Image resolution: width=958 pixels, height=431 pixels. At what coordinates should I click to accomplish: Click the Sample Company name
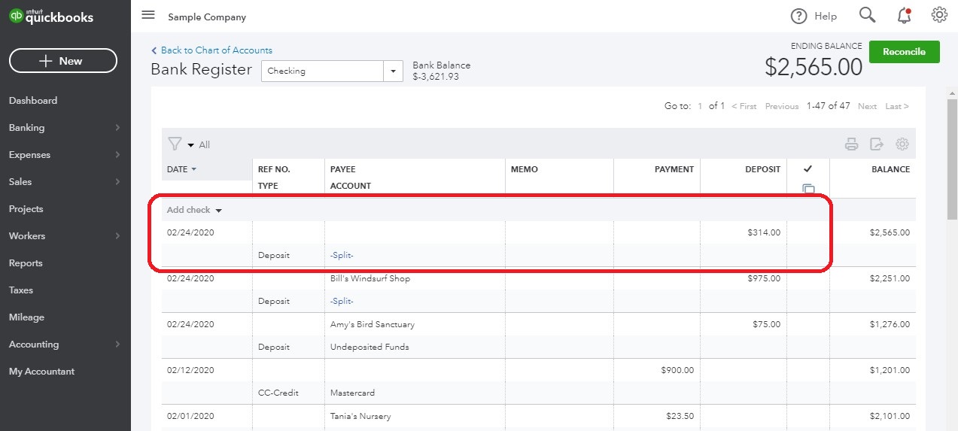[x=207, y=17]
